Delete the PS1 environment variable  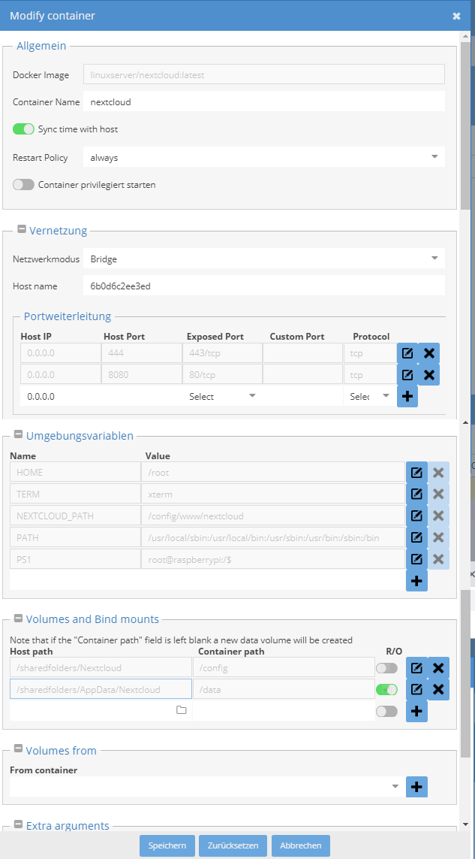[x=438, y=559]
